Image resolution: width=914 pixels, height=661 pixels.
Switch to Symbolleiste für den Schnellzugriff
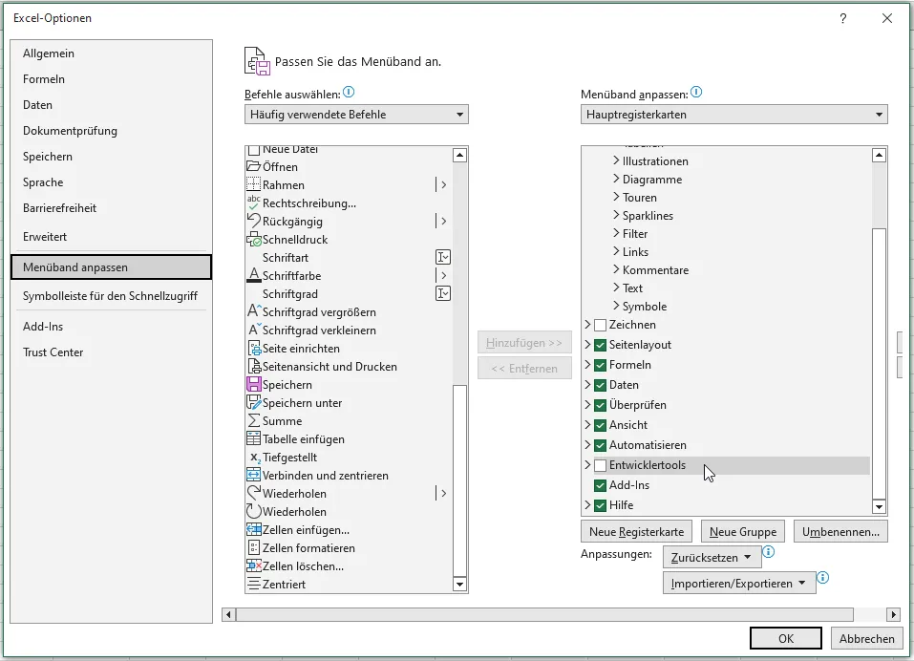pyautogui.click(x=108, y=296)
